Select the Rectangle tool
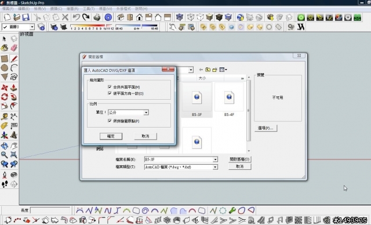 click(x=4, y=59)
